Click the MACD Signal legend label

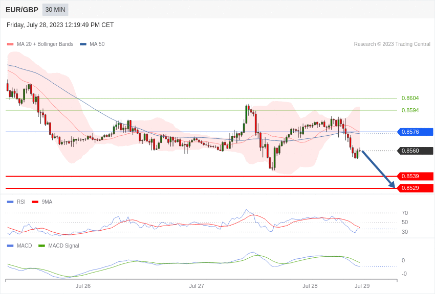(63, 246)
